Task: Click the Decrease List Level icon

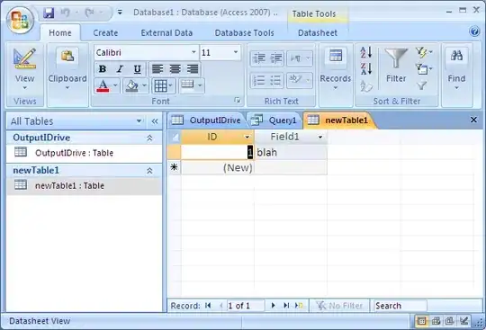Action: point(259,58)
